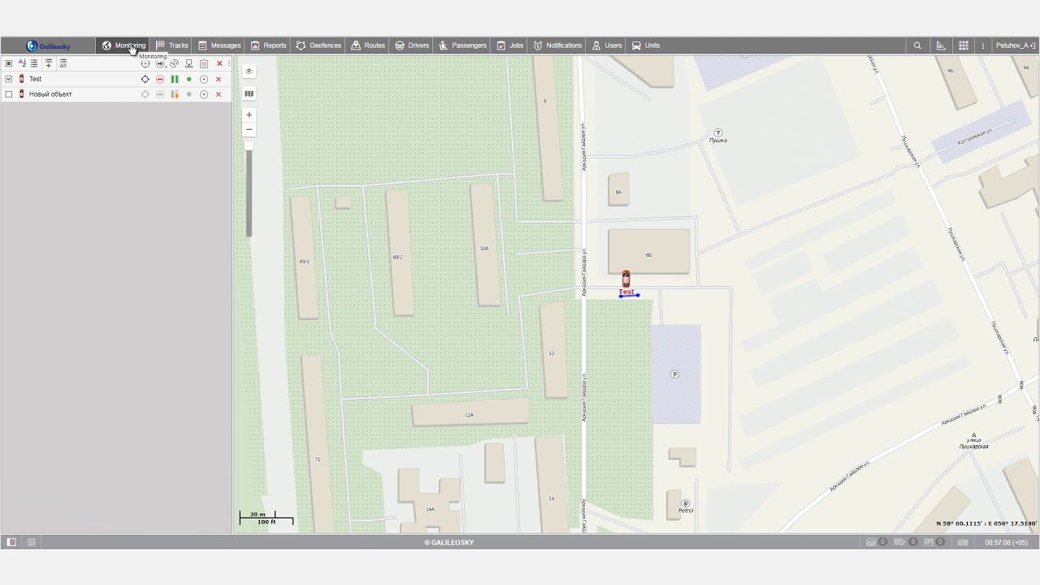Check the Новый объект checkbox

point(9,94)
